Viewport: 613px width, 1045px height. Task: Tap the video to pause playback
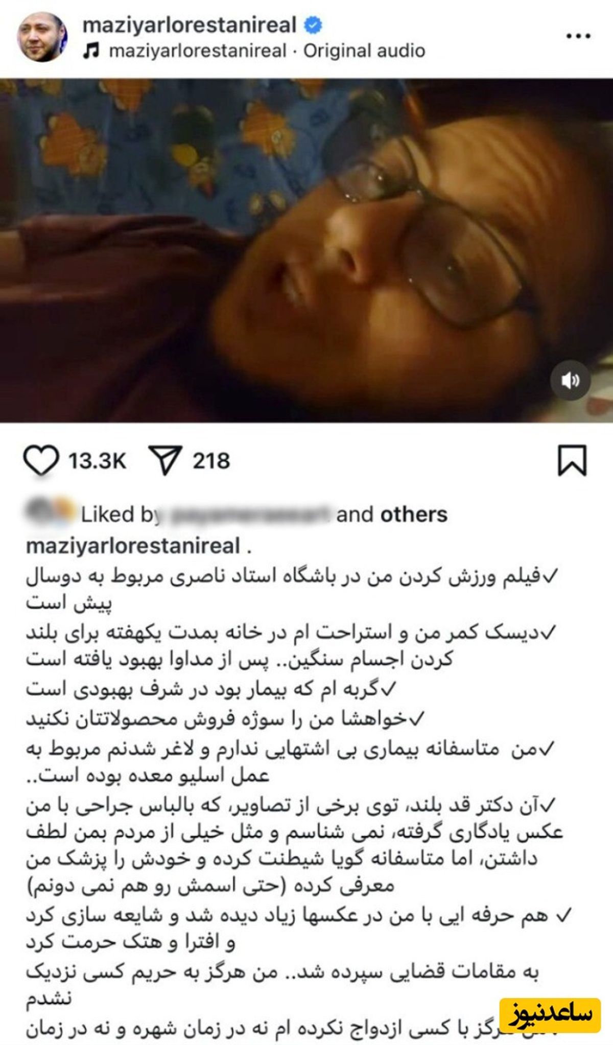pyautogui.click(x=306, y=250)
